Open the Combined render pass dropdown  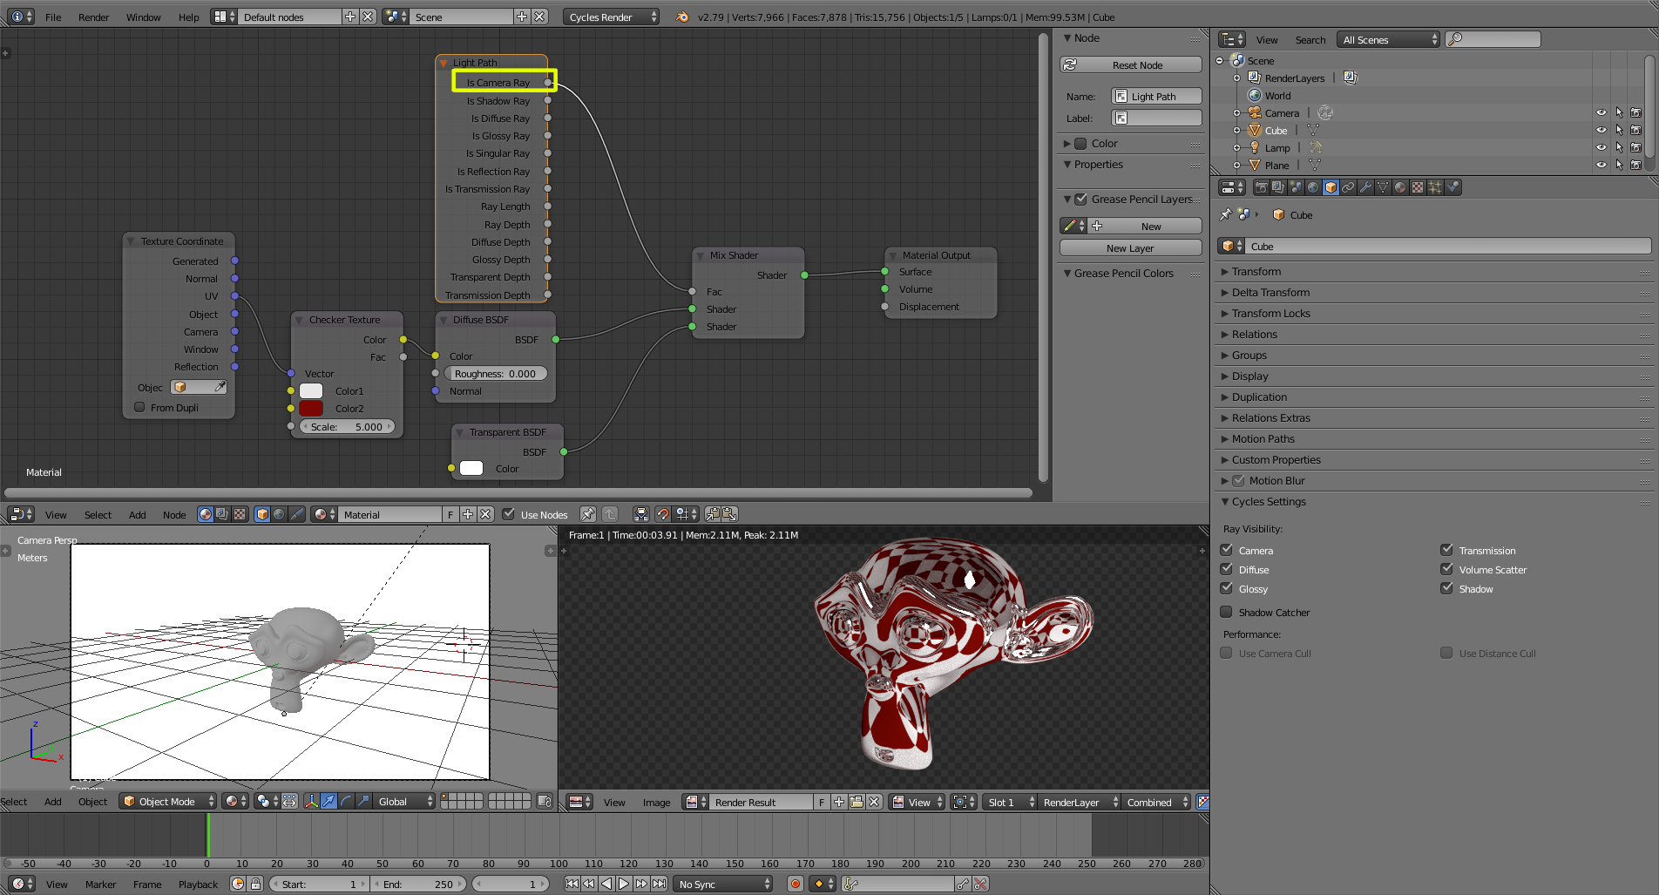point(1156,802)
